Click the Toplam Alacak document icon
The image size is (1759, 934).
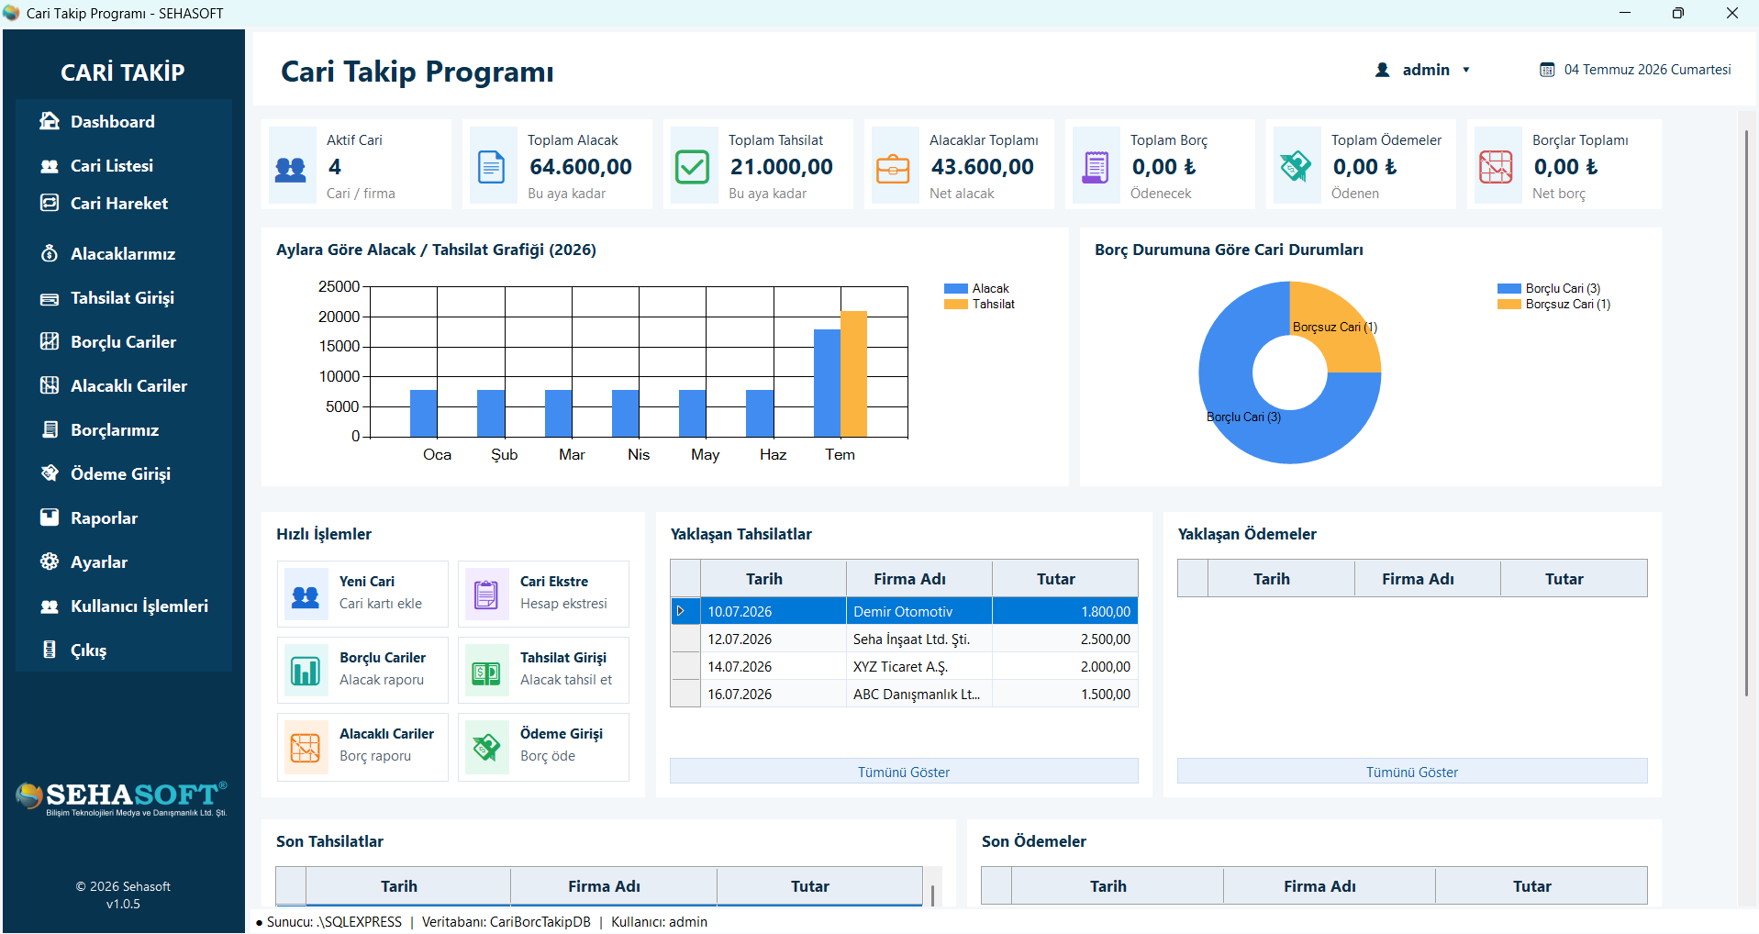(492, 167)
